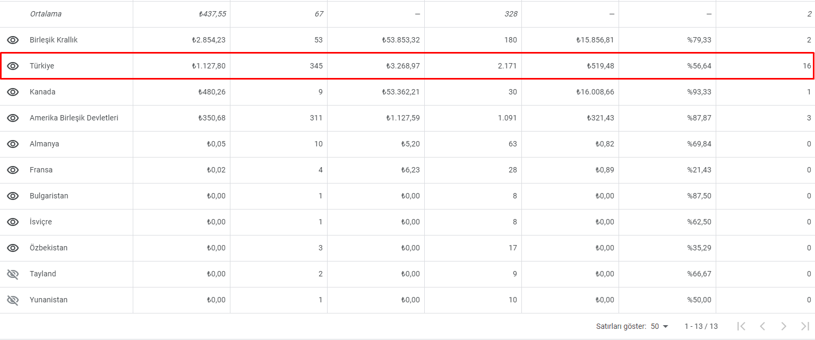Image resolution: width=815 pixels, height=340 pixels.
Task: Click the Kanada country label
Action: pos(42,92)
